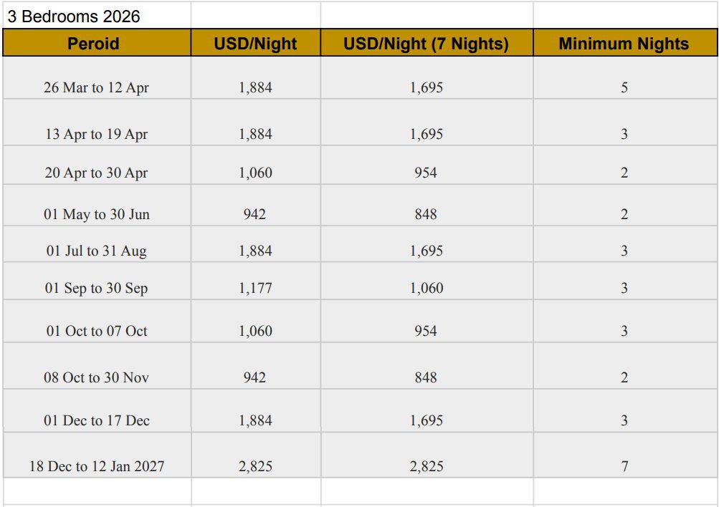This screenshot has width=719, height=507.
Task: Click the "USD/Night (7 Nights)" header cell
Action: pos(426,44)
